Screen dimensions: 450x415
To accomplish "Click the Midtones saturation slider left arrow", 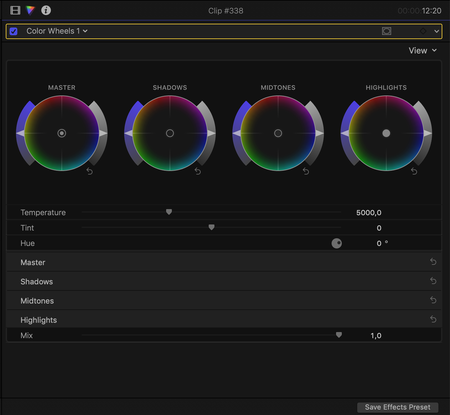I will [x=237, y=133].
